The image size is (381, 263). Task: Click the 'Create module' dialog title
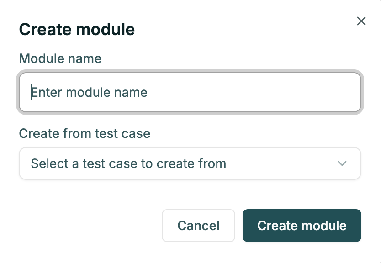(77, 29)
